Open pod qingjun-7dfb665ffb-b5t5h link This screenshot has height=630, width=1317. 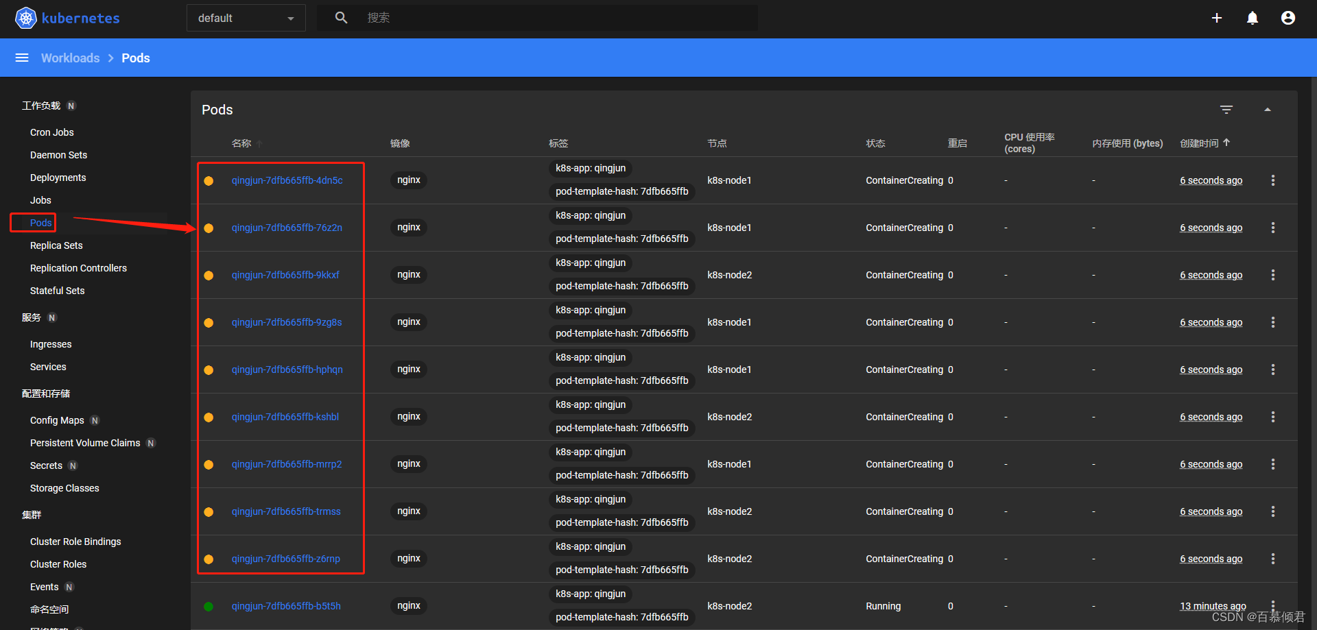tap(286, 606)
